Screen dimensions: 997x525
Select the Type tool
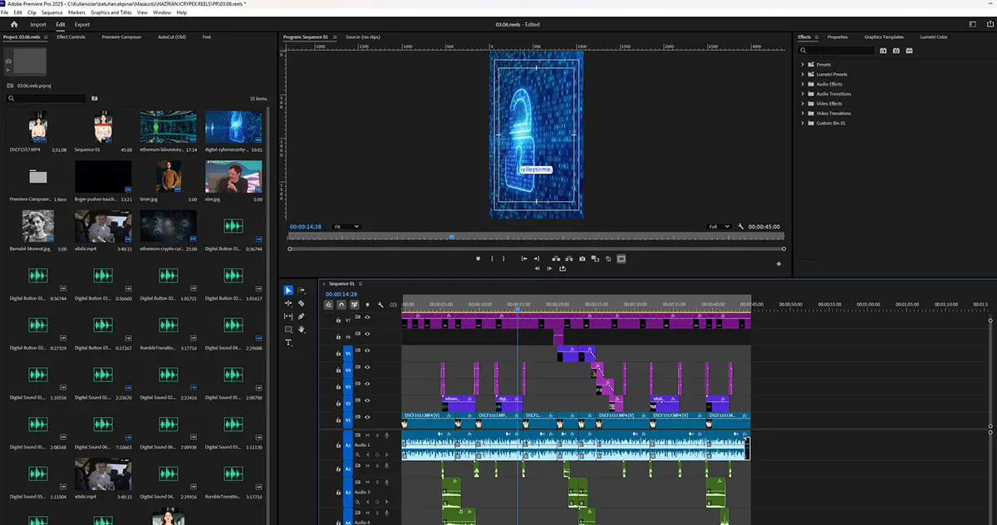(288, 342)
